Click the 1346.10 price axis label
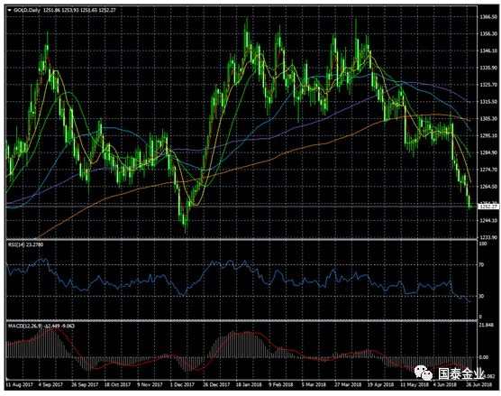 tap(487, 51)
